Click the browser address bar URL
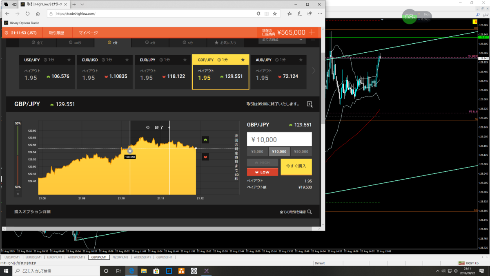 (75, 13)
